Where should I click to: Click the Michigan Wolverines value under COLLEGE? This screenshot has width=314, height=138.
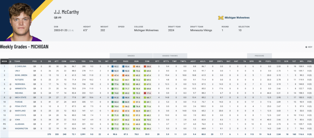(146, 30)
